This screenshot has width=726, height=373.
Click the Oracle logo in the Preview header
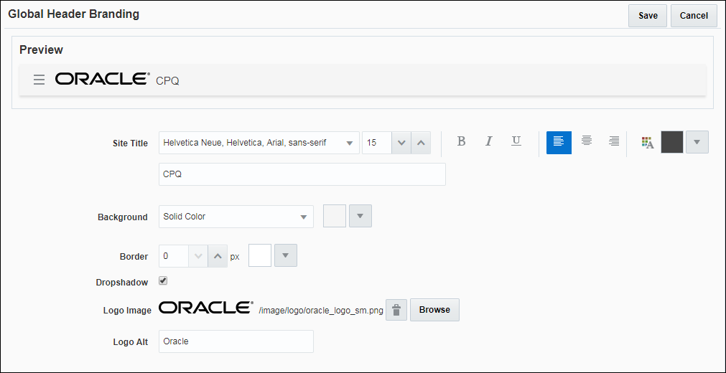tap(102, 79)
